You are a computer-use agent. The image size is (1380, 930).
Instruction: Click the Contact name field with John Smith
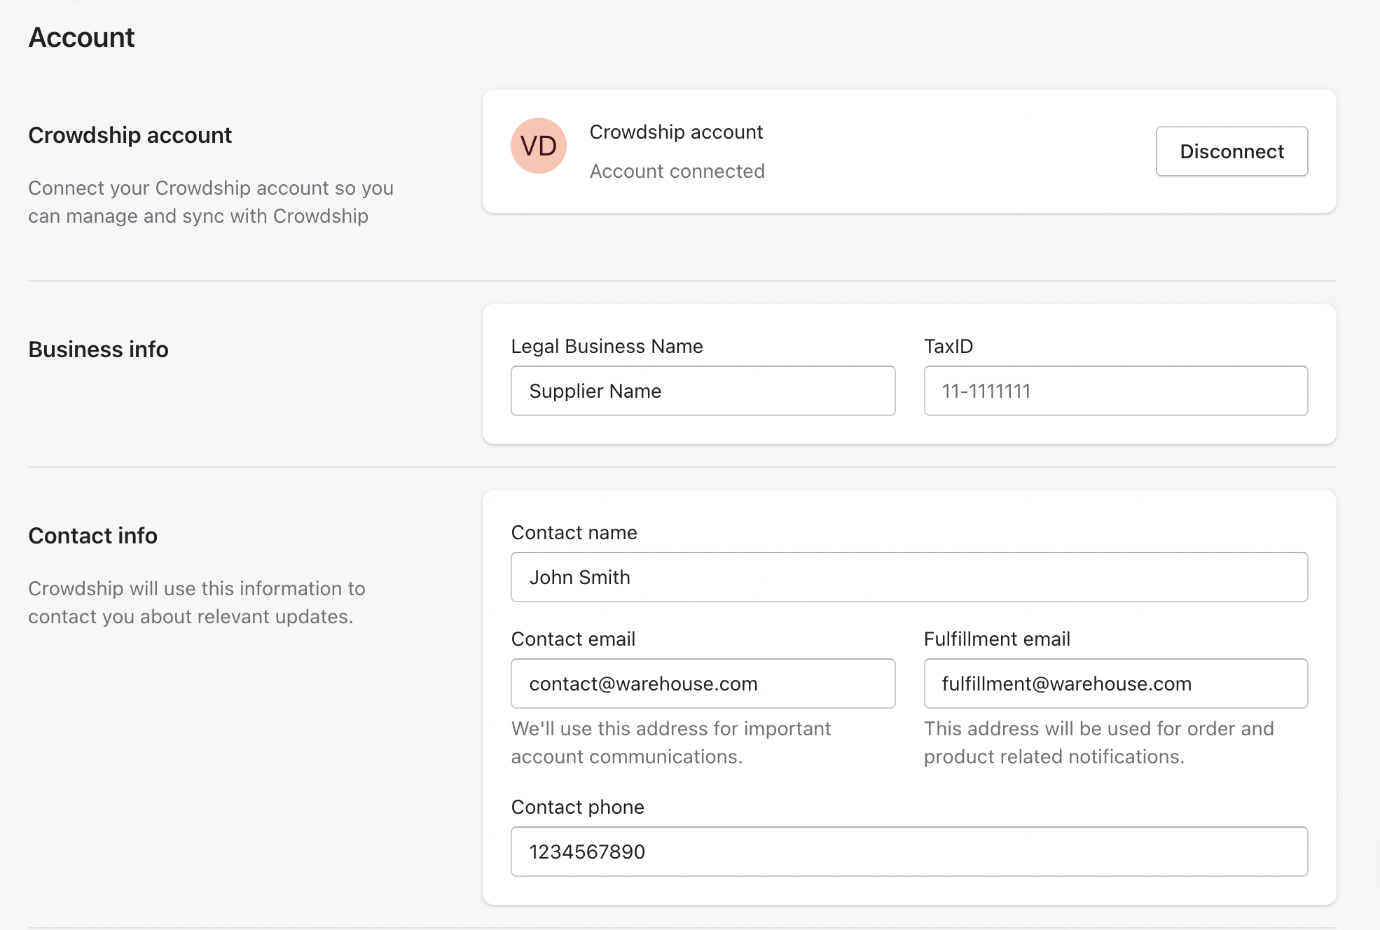[x=909, y=577]
